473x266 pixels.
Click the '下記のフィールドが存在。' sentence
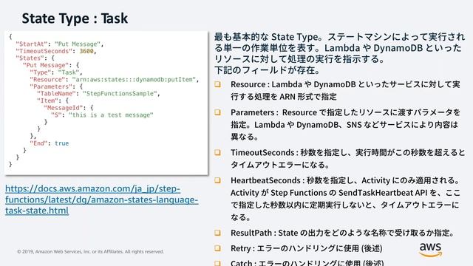(268, 70)
